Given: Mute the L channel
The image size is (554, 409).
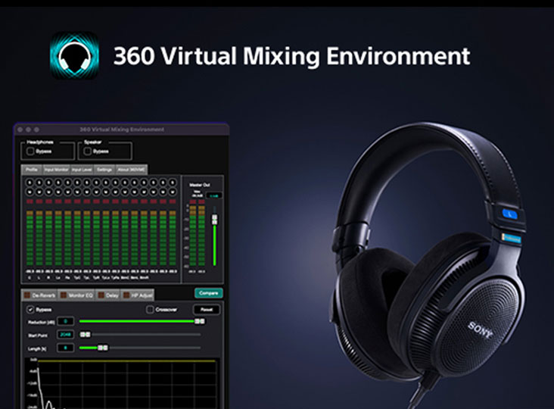Looking at the screenshot, I should tap(39, 192).
